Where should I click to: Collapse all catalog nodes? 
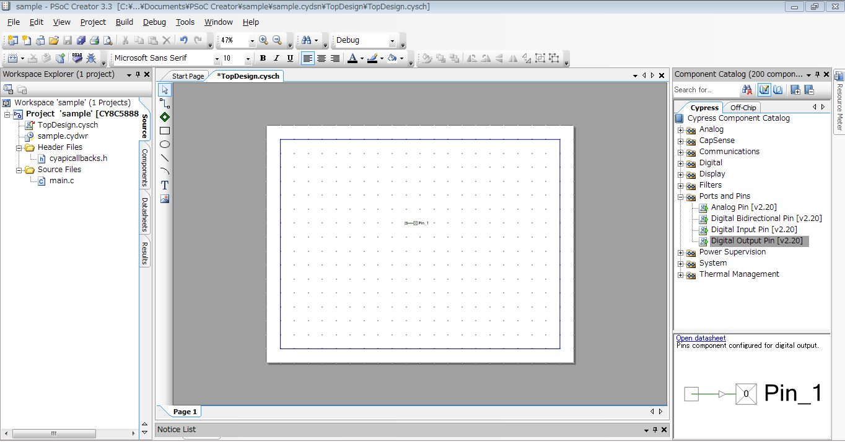coord(808,90)
